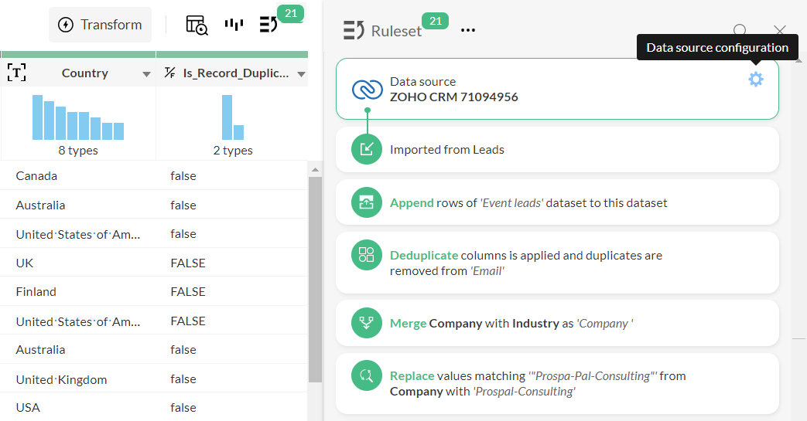Click the data grid vertical scrollbar
The width and height of the screenshot is (807, 421).
[315, 278]
